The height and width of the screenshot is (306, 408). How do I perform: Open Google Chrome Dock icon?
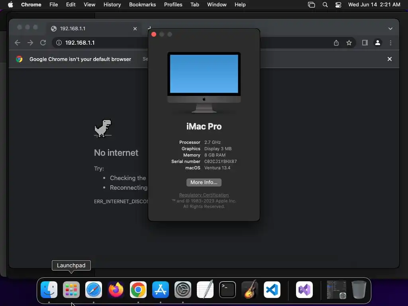[x=138, y=290]
